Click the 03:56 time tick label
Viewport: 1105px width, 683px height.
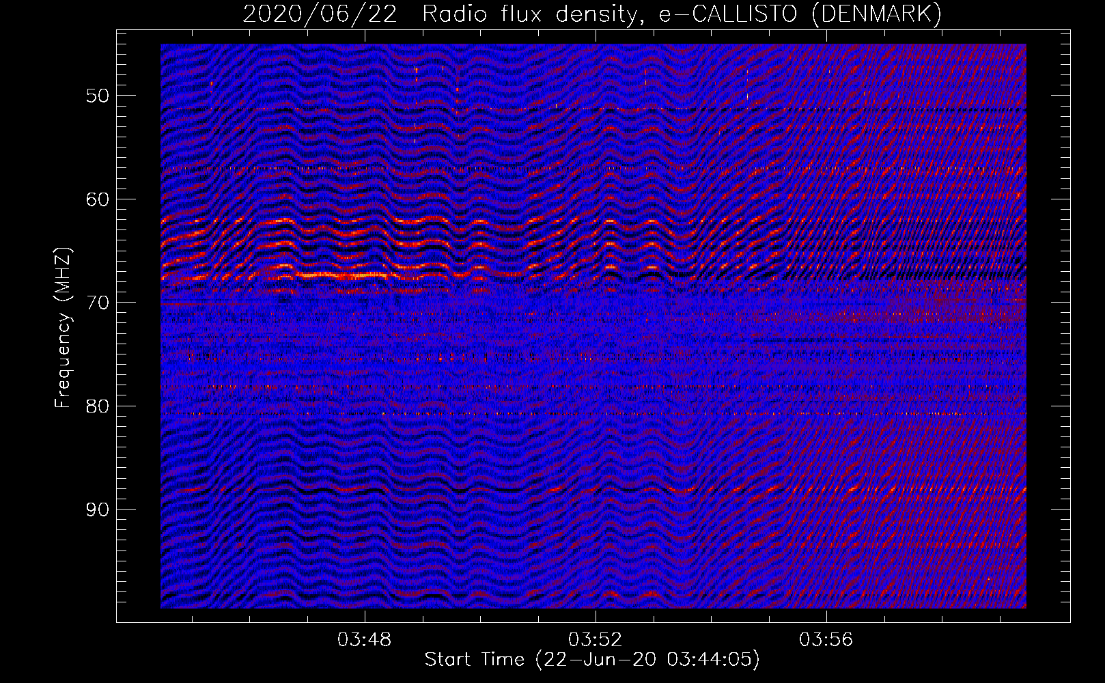(x=826, y=640)
